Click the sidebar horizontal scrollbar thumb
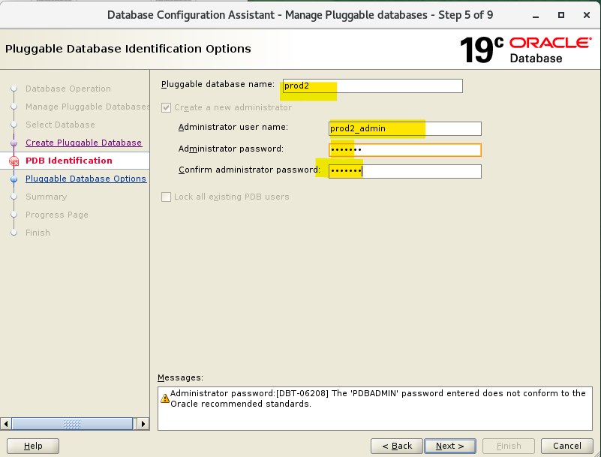This screenshot has height=457, width=601. pyautogui.click(x=72, y=424)
